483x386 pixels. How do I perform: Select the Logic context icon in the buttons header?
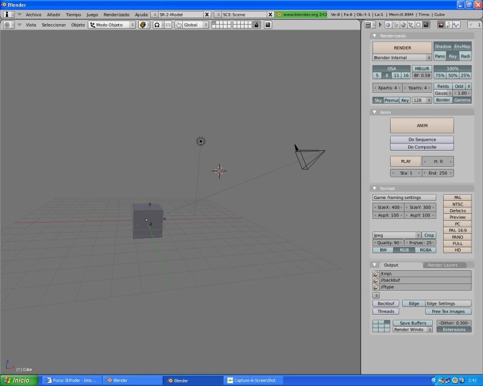[388, 25]
